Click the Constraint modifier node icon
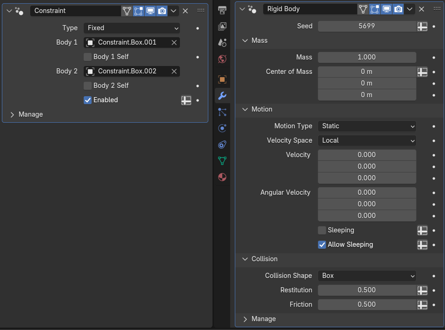 coord(20,11)
